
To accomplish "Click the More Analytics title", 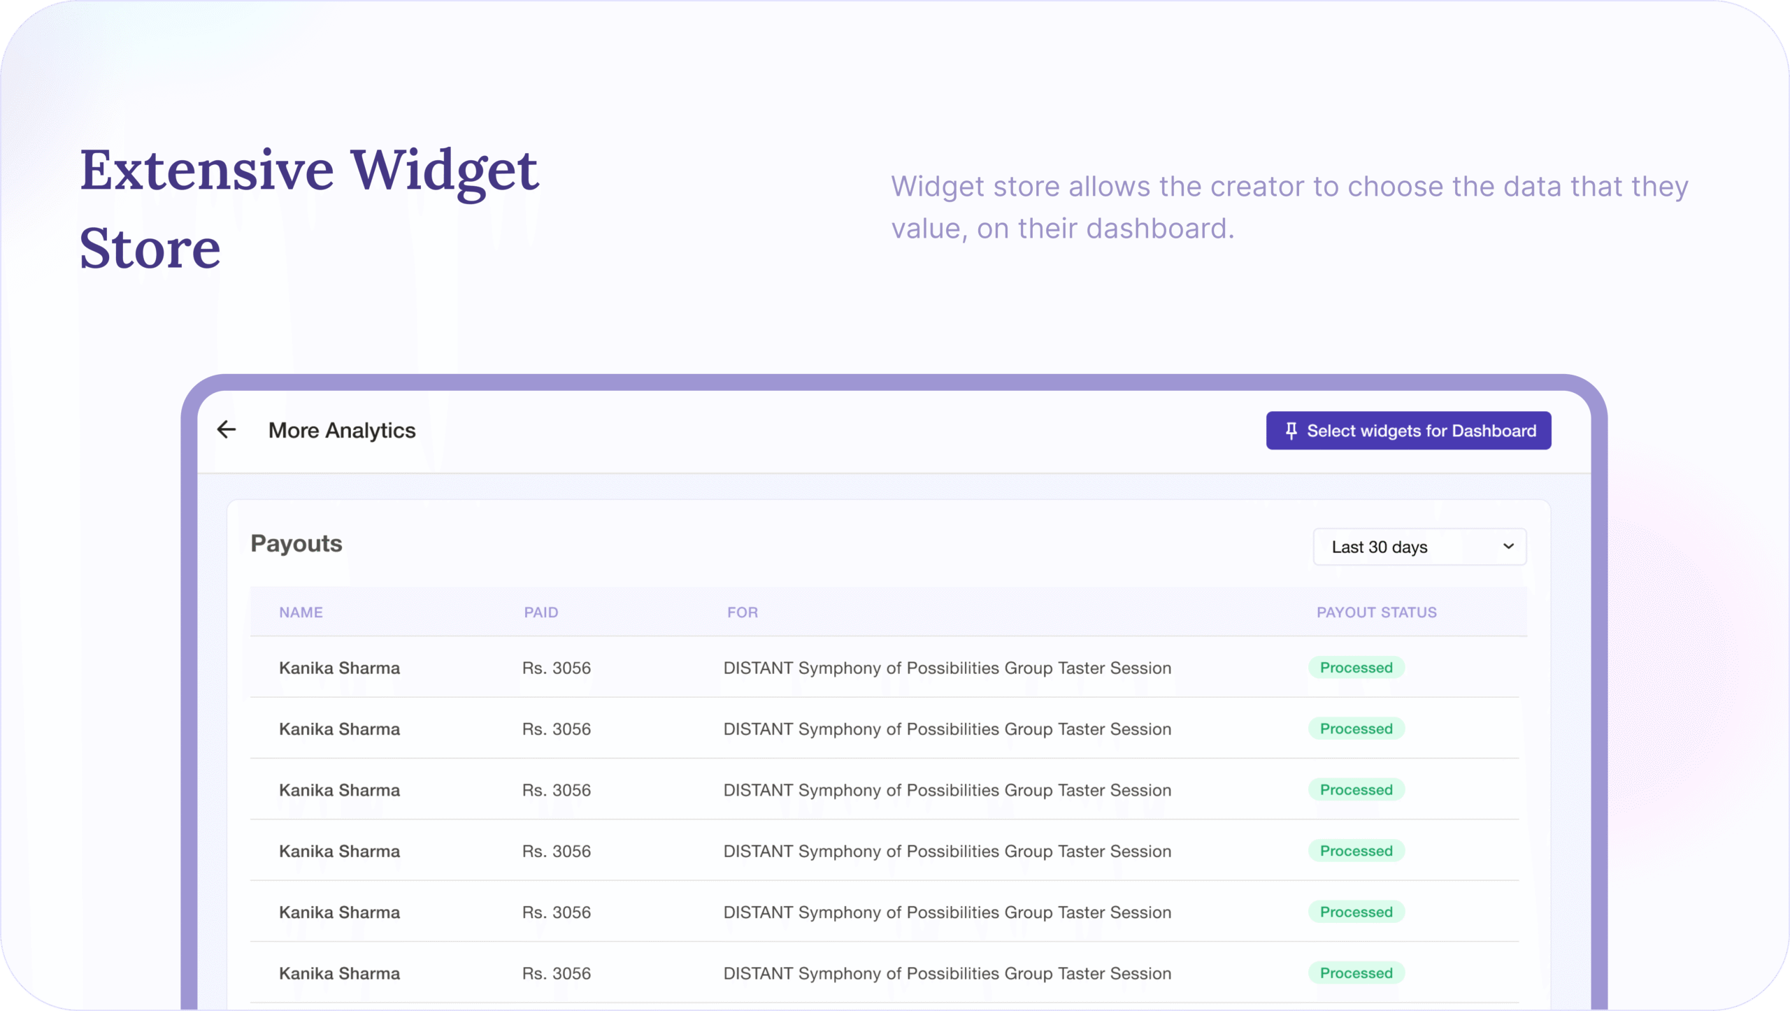I will pyautogui.click(x=342, y=431).
